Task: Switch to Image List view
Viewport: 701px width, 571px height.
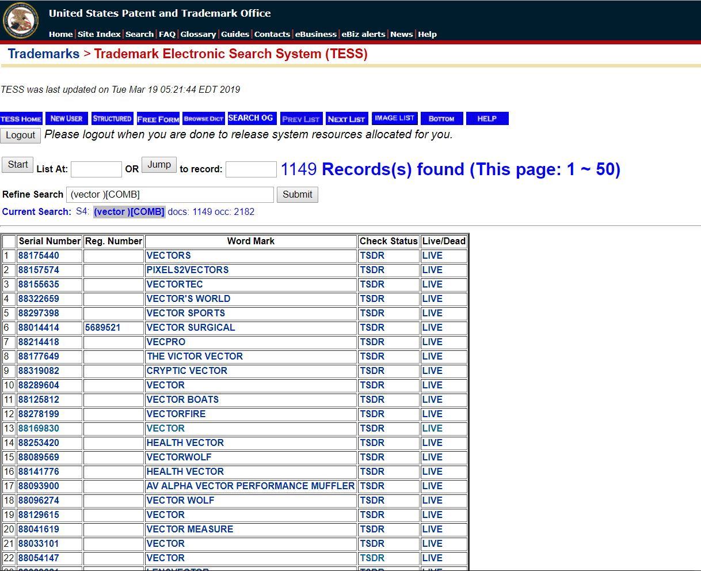Action: [x=394, y=118]
